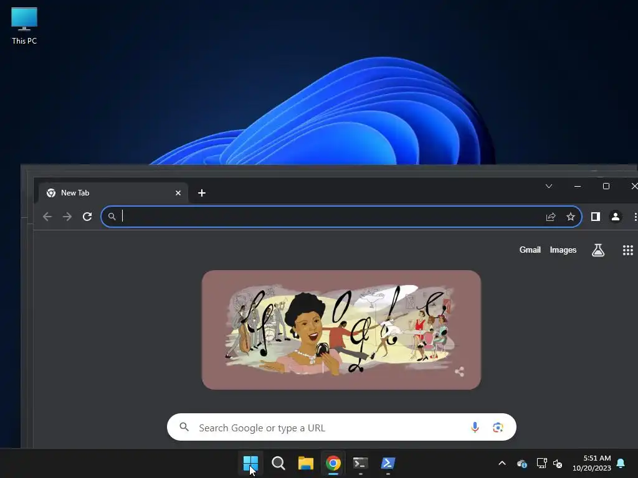This screenshot has width=638, height=478.
Task: Close the New Tab tab
Action: pyautogui.click(x=178, y=193)
